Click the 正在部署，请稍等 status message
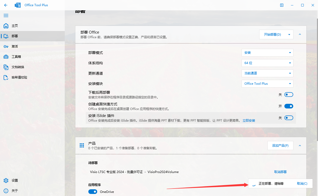 click(271, 184)
